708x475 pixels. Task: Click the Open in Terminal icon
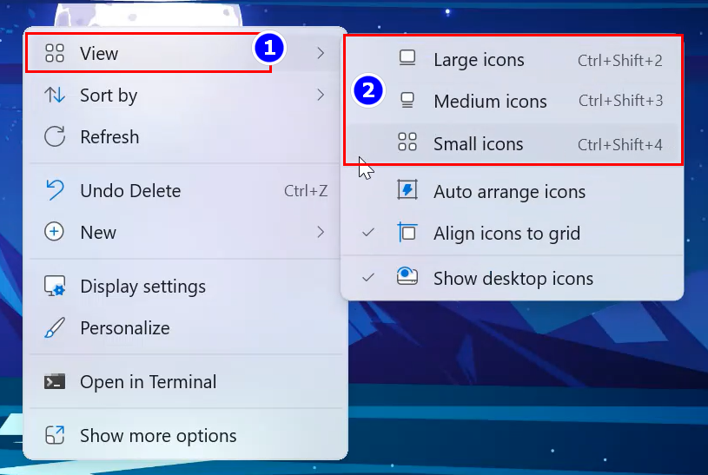point(55,382)
